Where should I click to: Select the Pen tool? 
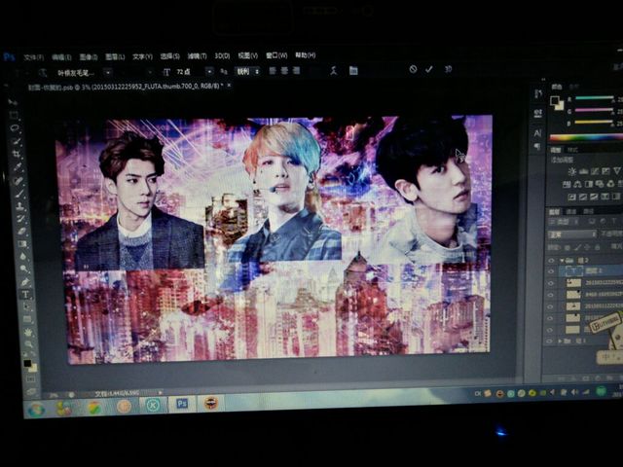tap(24, 281)
